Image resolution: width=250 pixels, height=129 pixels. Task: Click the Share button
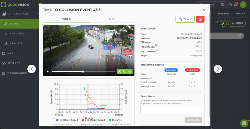(185, 19)
